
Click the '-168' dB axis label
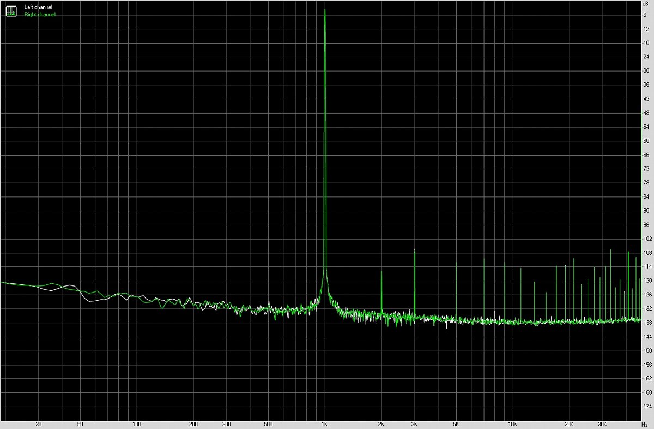(x=647, y=393)
